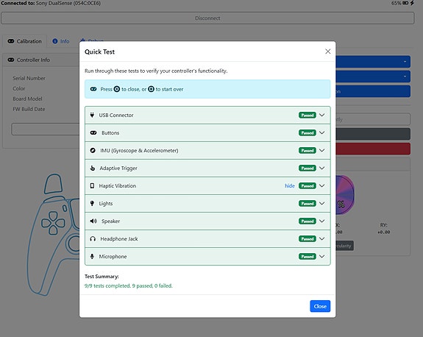
Task: Click the Speaker volume icon
Action: [93, 221]
